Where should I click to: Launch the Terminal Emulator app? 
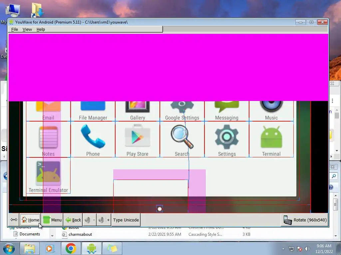pyautogui.click(x=48, y=173)
